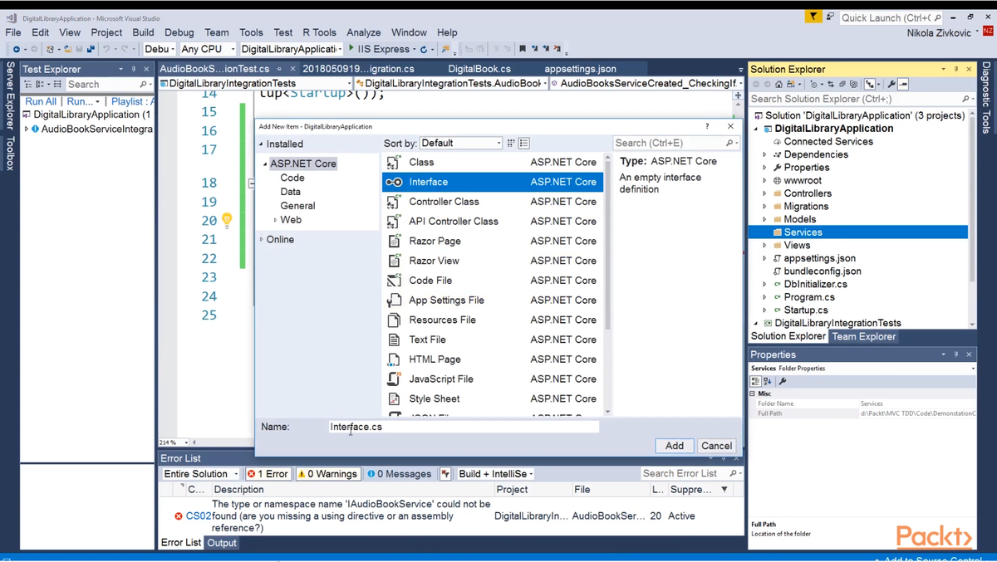This screenshot has height=562, width=997.
Task: Click the lightbulb quick actions icon
Action: pos(227,220)
